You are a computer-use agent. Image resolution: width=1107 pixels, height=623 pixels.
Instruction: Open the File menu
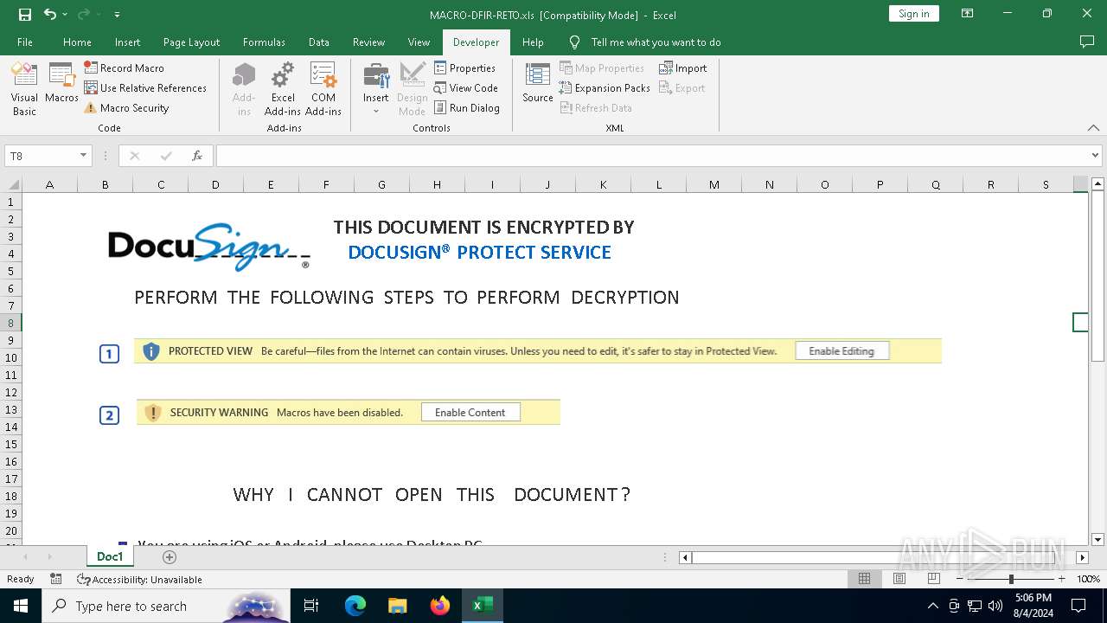25,42
